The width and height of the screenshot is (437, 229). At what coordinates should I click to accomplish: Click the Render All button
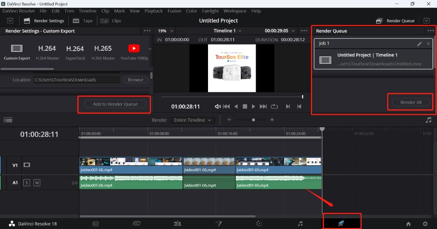click(411, 102)
